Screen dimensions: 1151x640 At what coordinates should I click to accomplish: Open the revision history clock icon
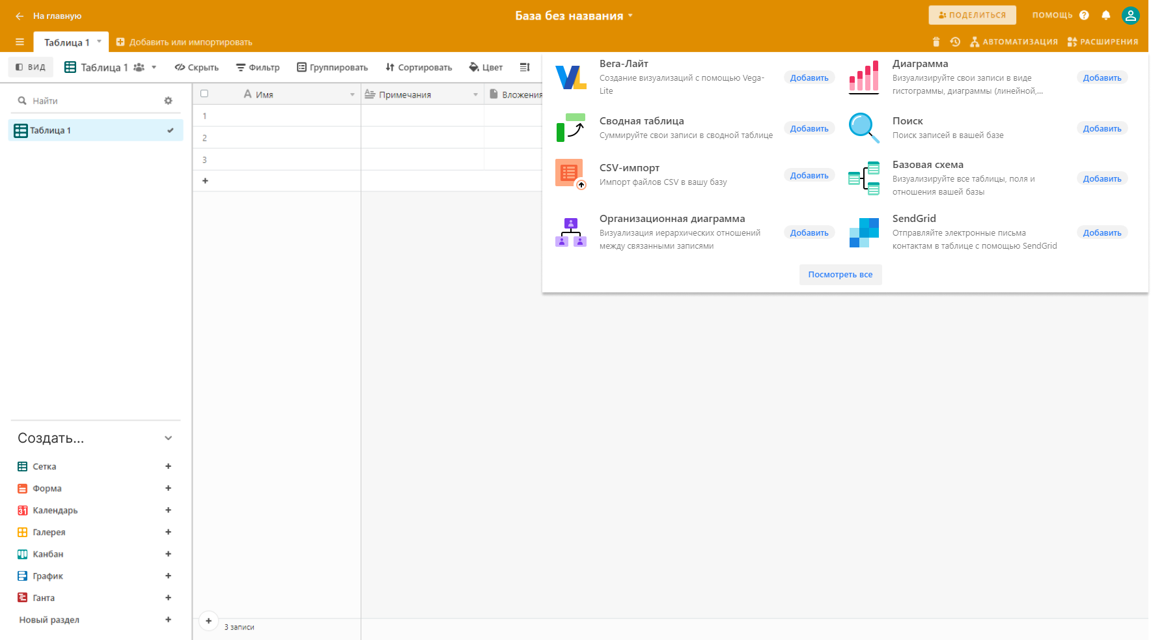tap(955, 42)
